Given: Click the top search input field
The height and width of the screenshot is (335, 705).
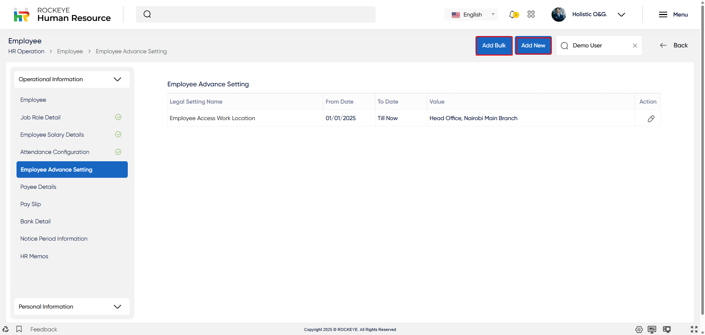Looking at the screenshot, I should point(256,14).
